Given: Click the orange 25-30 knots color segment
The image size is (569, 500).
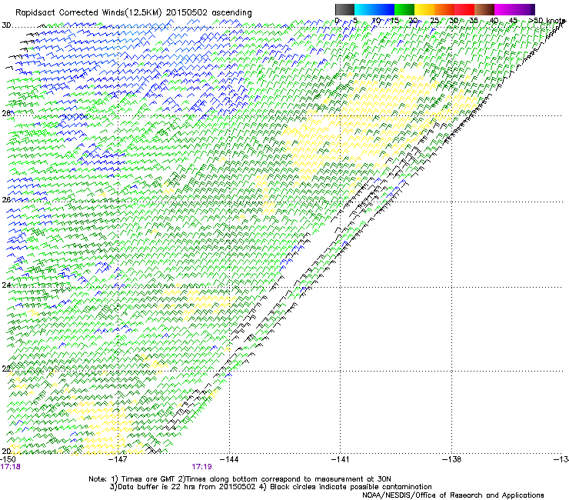Looking at the screenshot, I should point(444,9).
